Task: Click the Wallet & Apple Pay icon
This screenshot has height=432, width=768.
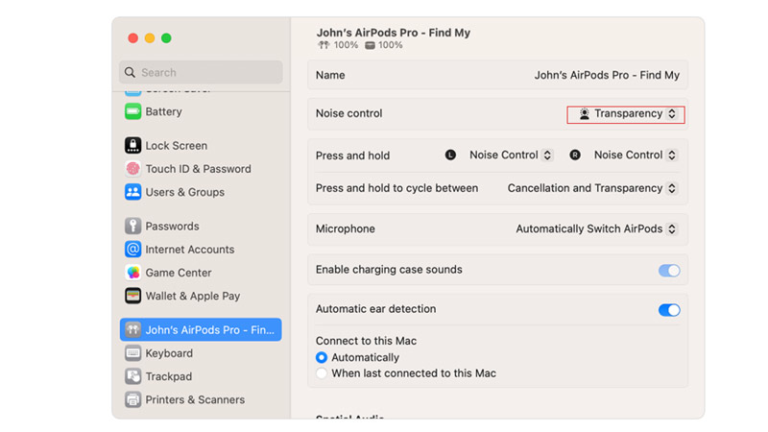Action: (x=132, y=296)
